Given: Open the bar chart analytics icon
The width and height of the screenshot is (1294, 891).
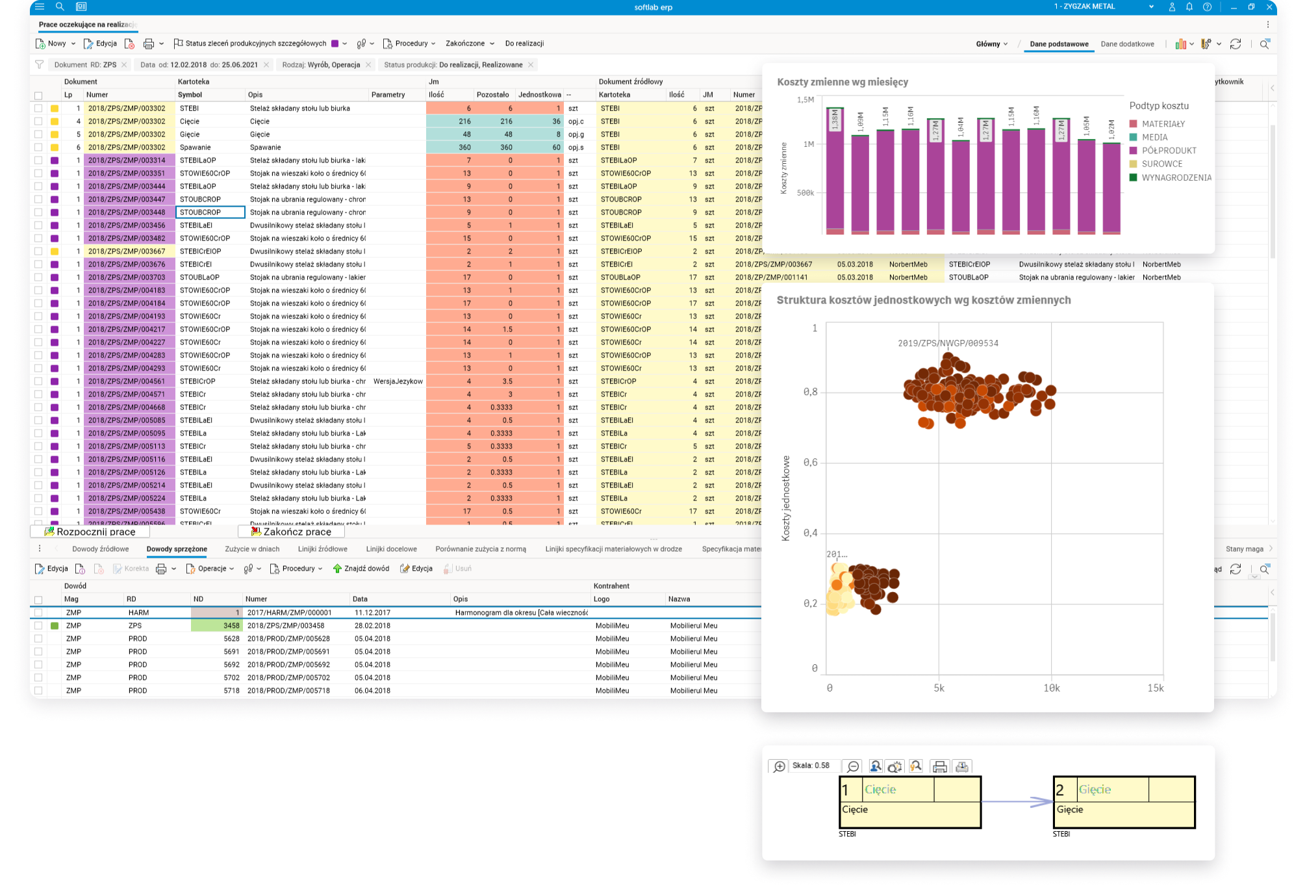Looking at the screenshot, I should [1180, 44].
